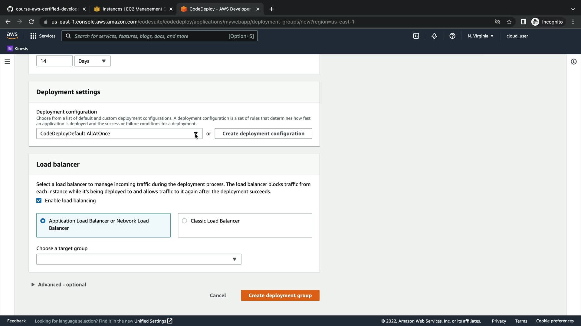Open the N. Virginia region menu

click(x=480, y=36)
